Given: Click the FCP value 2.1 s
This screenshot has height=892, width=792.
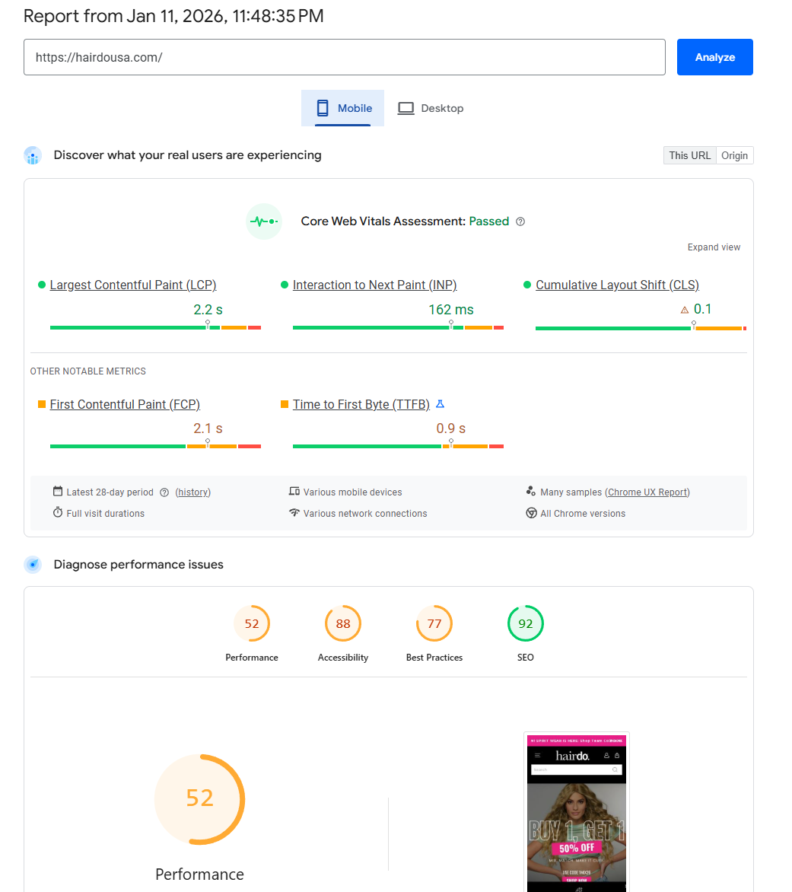Looking at the screenshot, I should 208,428.
